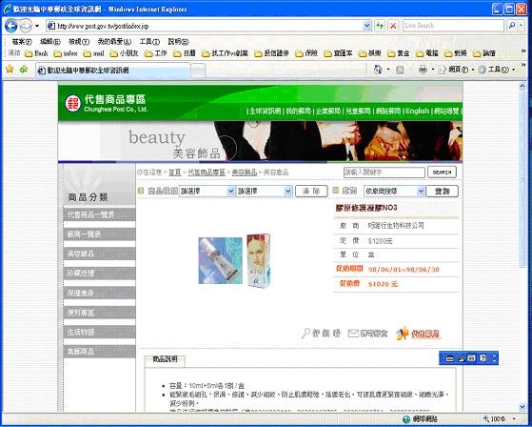Viewport: 532px width, 427px height.
Task: Click the 代售商品專區 breadcrumb link
Action: 207,173
